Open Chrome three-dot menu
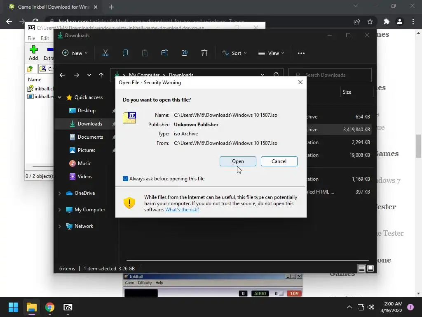This screenshot has height=317, width=422. 413,21
